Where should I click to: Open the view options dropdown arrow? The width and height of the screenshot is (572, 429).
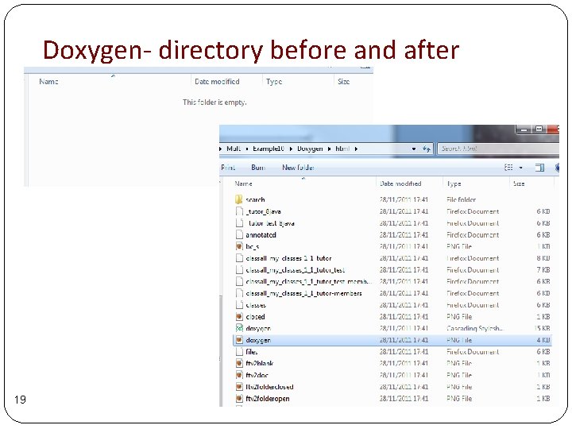click(521, 168)
